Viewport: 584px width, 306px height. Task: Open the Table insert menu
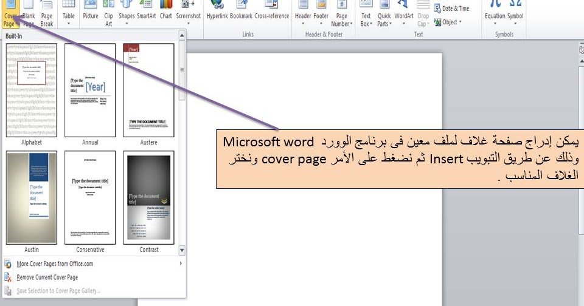69,14
